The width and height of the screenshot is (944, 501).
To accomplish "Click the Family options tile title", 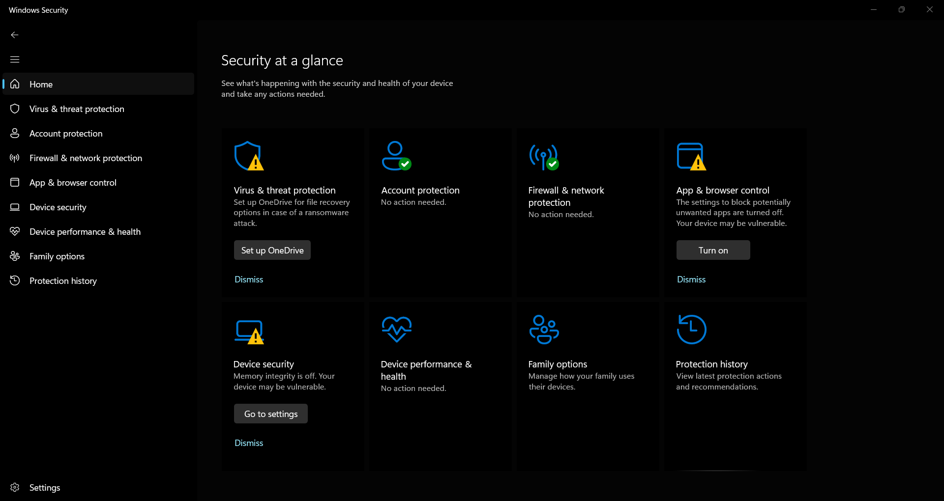I will pyautogui.click(x=558, y=364).
